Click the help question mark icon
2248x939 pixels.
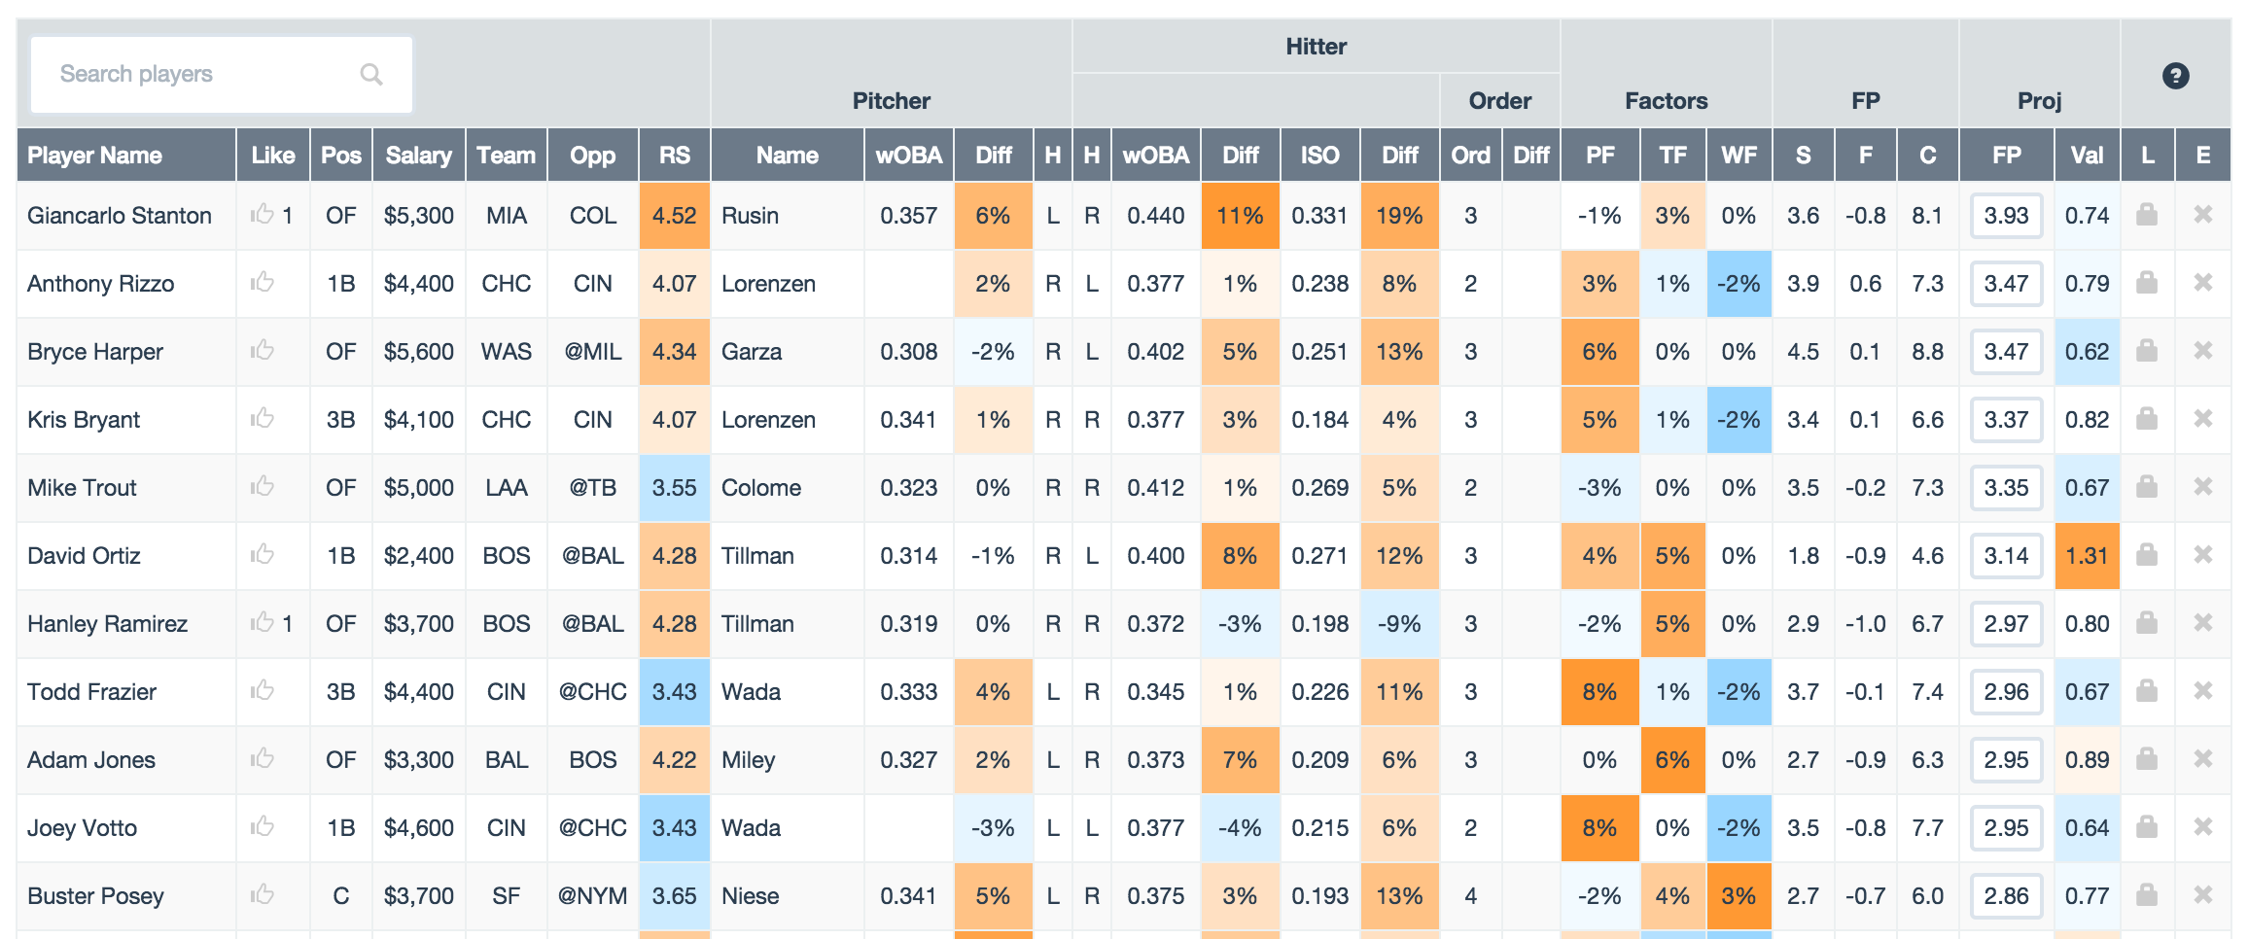coord(2175,76)
